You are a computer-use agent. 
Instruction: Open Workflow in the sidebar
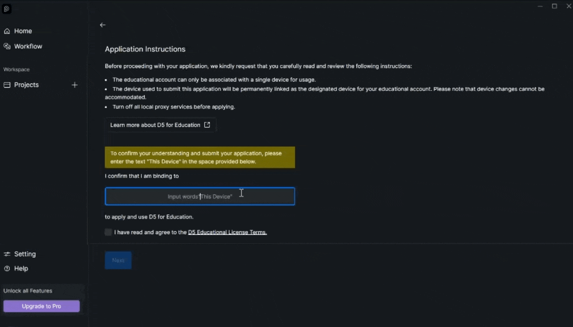[x=23, y=46]
